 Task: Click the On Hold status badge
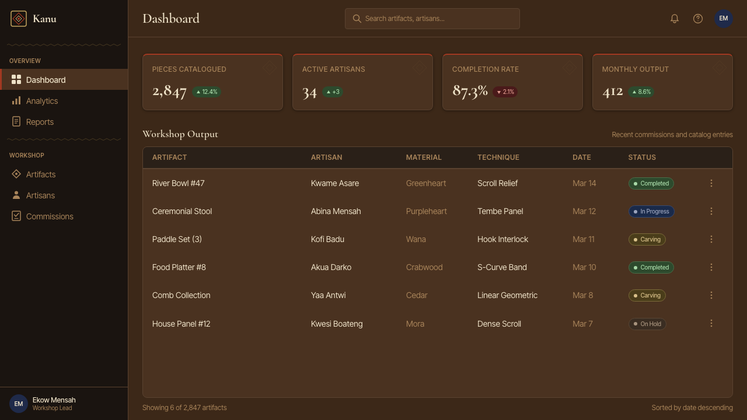point(647,324)
